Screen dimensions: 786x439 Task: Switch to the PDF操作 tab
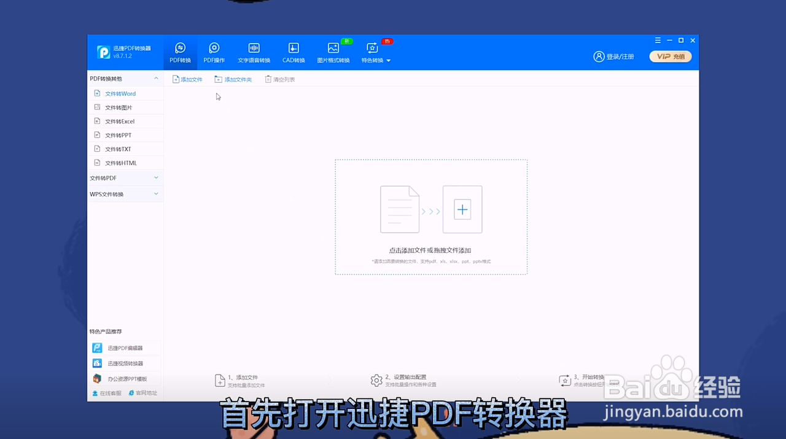click(x=214, y=52)
